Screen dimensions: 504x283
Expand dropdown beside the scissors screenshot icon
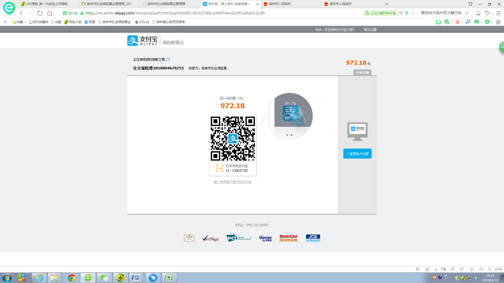[x=462, y=22]
